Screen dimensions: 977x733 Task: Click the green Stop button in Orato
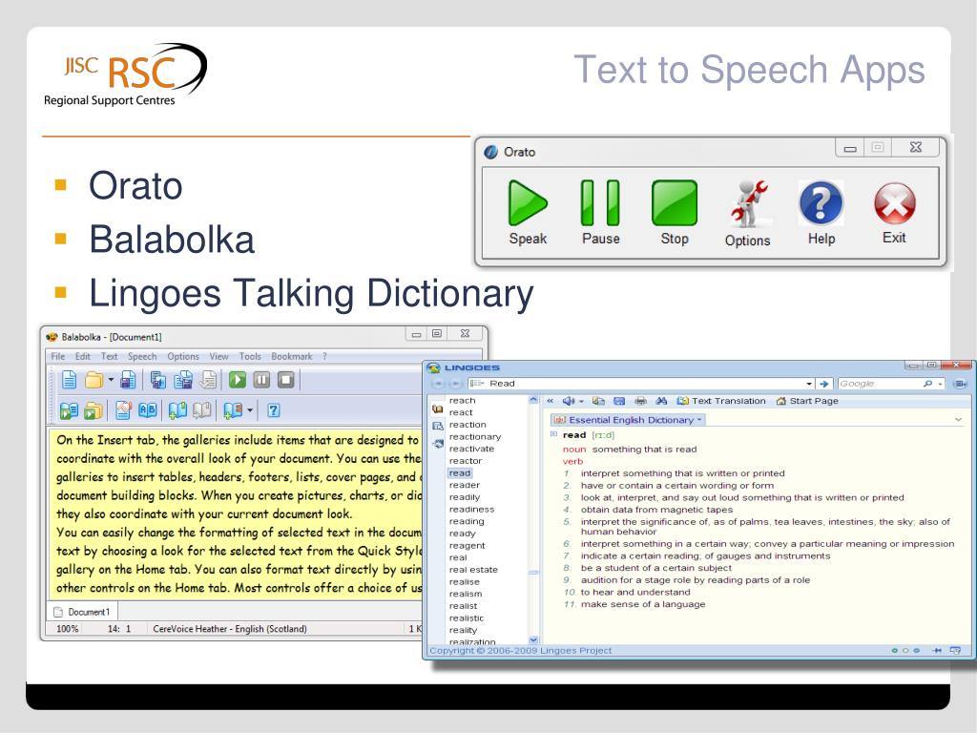675,203
